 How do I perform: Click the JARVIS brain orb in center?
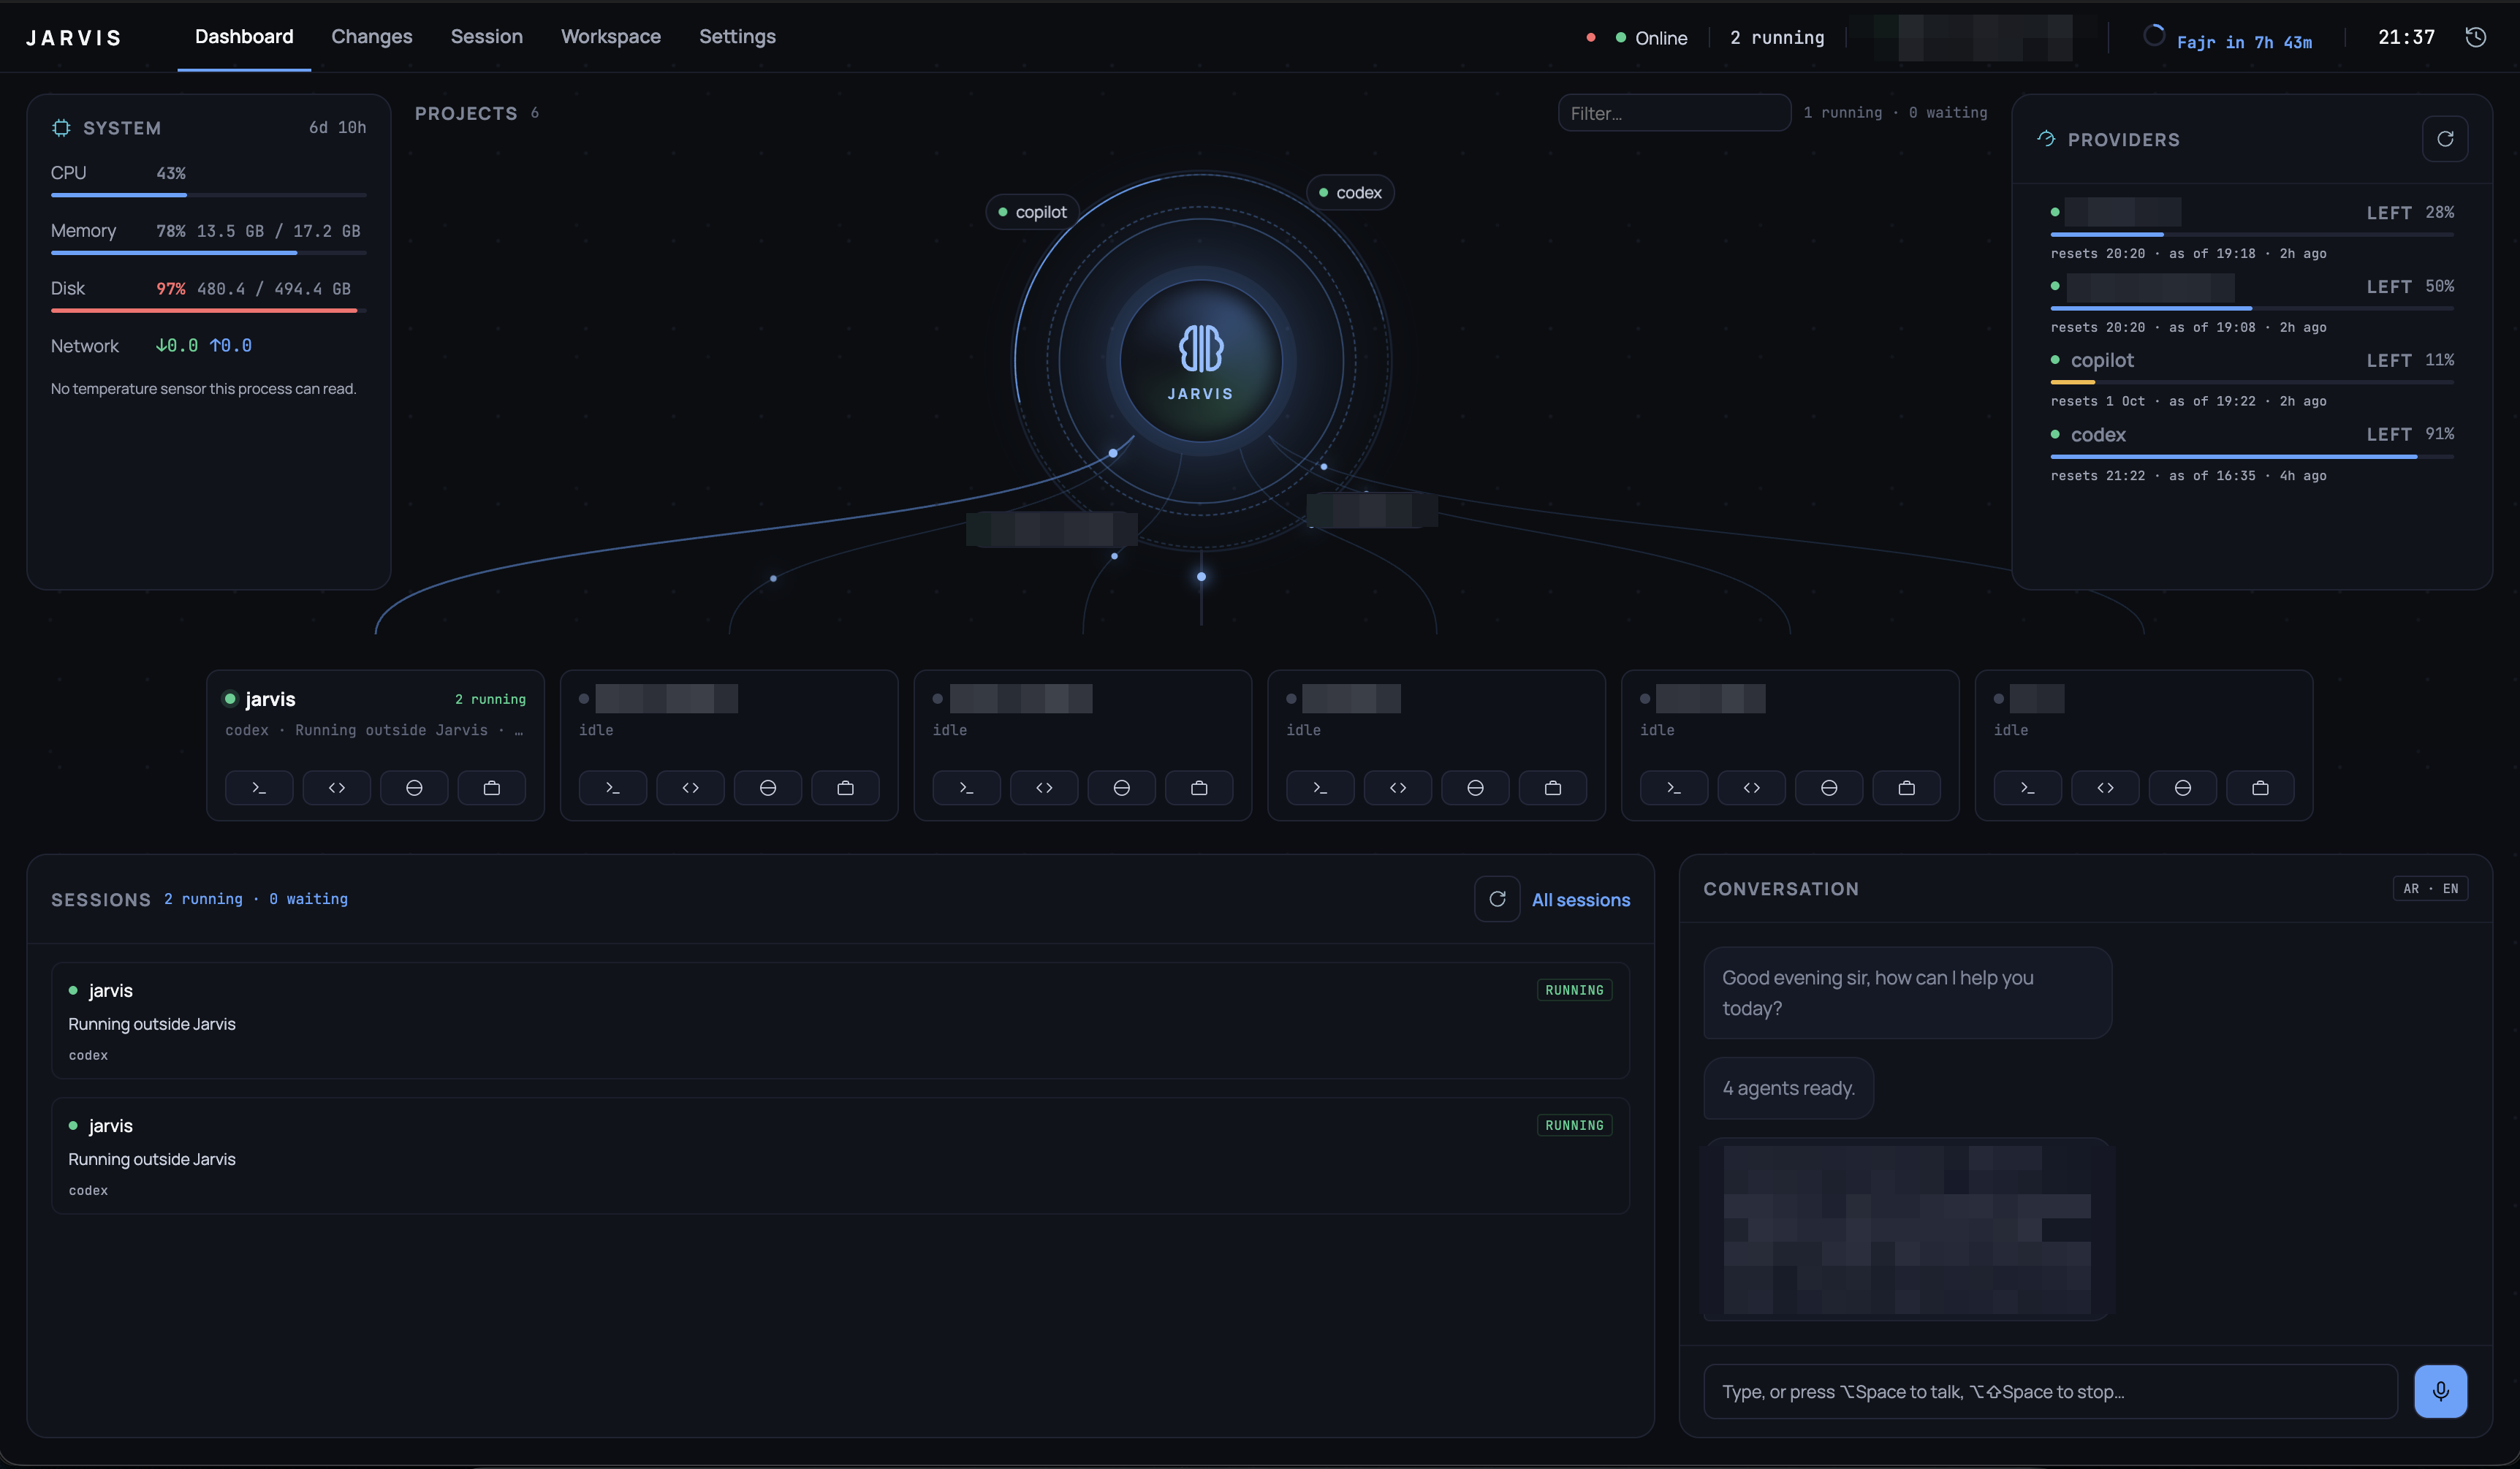[1201, 361]
